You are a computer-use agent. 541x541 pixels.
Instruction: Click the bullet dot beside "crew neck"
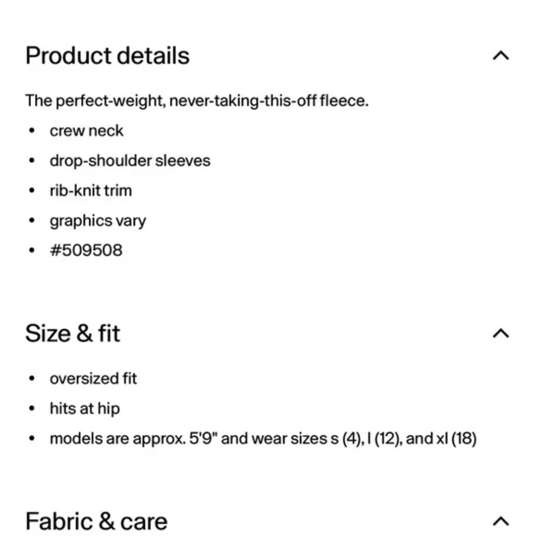pos(32,131)
